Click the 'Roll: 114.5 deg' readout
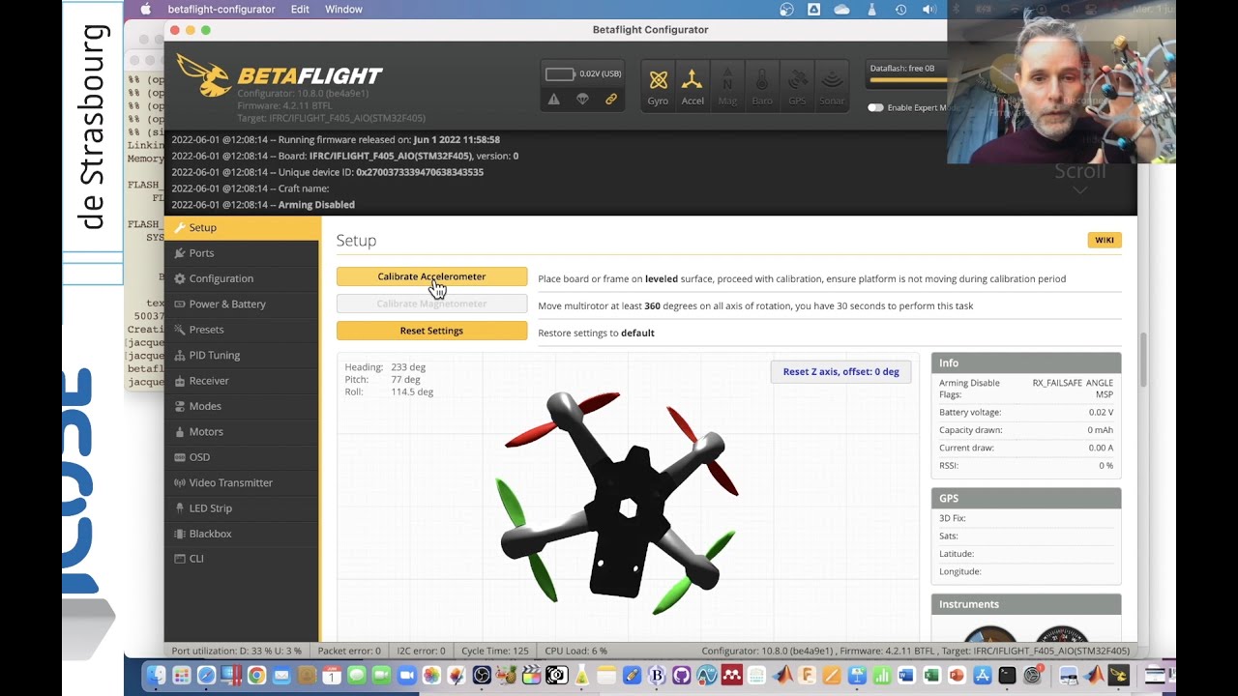The image size is (1238, 696). tap(389, 392)
